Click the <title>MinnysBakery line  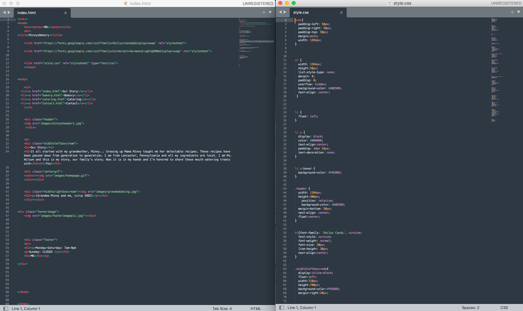(x=40, y=35)
